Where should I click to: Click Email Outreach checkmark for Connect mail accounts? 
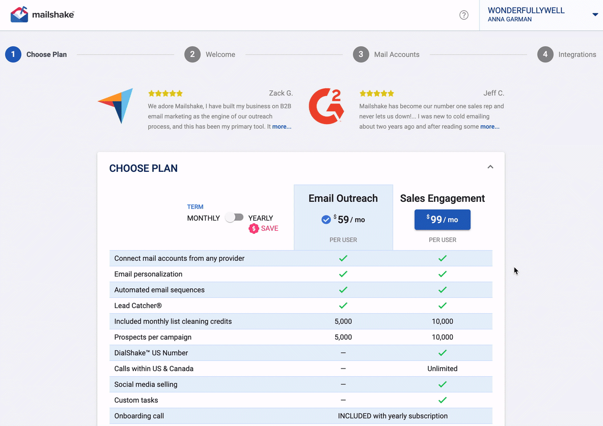(x=343, y=258)
